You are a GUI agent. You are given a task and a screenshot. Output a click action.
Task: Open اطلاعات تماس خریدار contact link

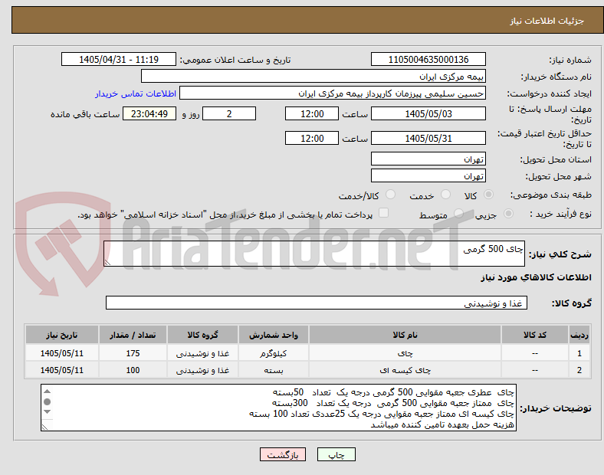pos(136,93)
